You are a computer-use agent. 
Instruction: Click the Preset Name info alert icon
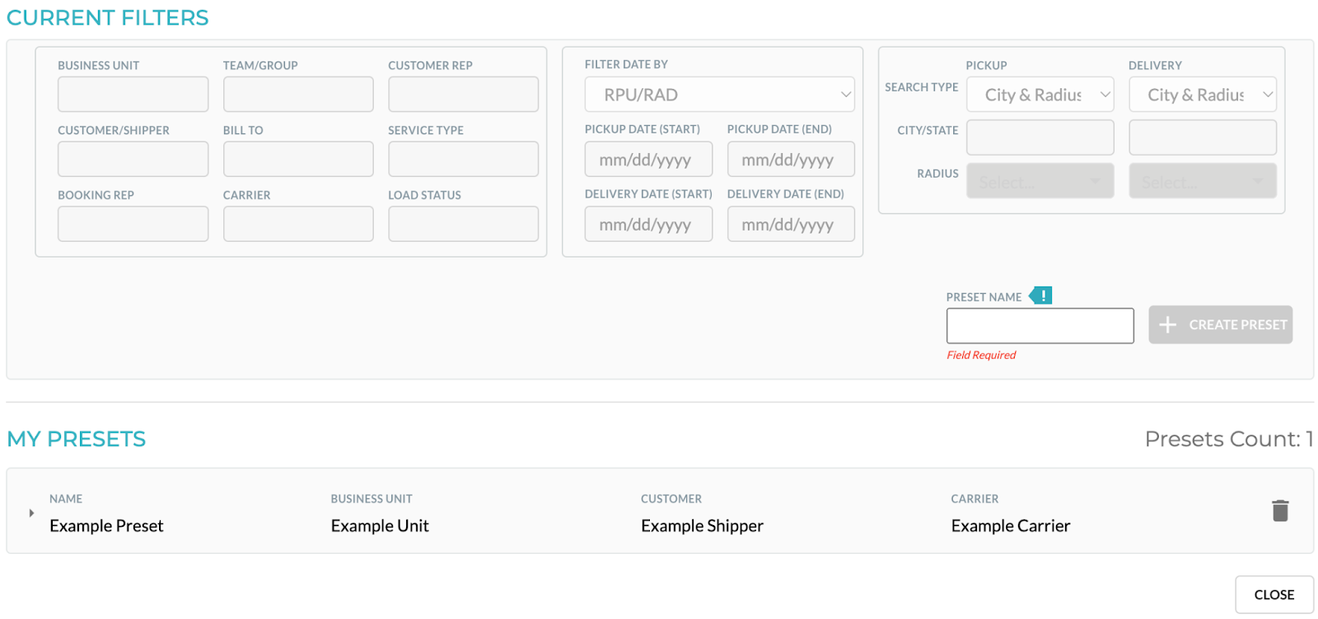pyautogui.click(x=1041, y=296)
